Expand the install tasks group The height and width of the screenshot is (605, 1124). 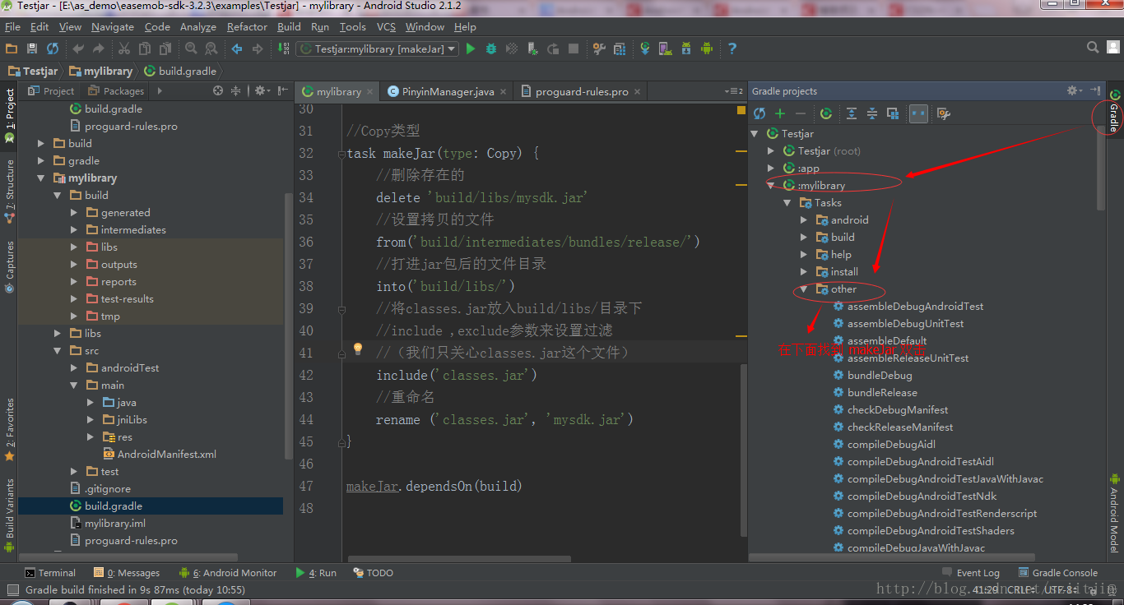(x=804, y=272)
